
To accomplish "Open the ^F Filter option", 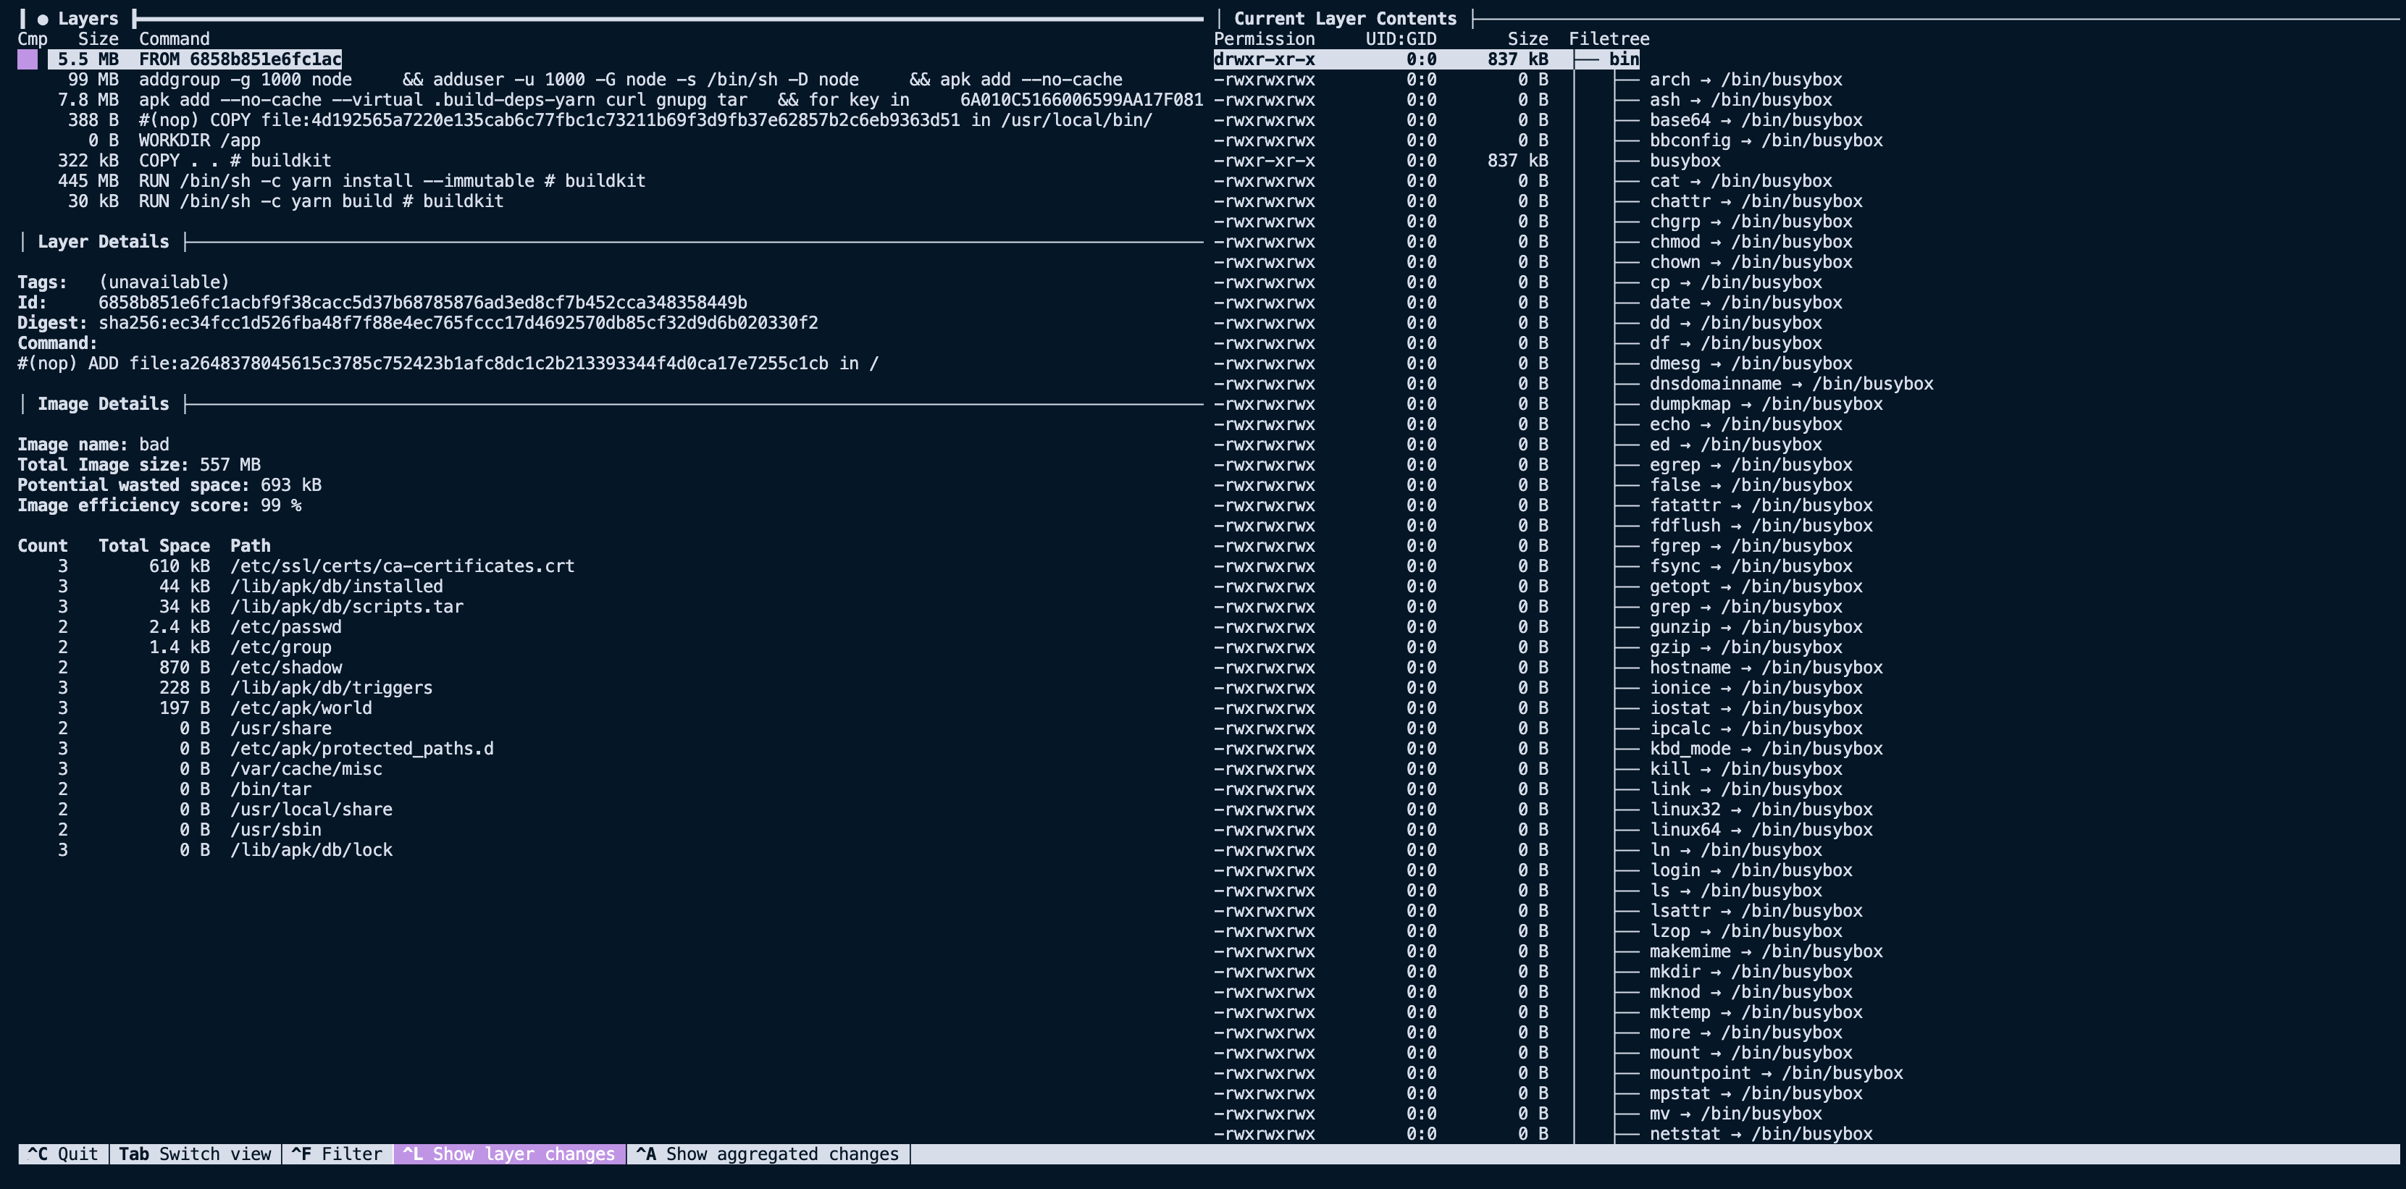I will (336, 1154).
